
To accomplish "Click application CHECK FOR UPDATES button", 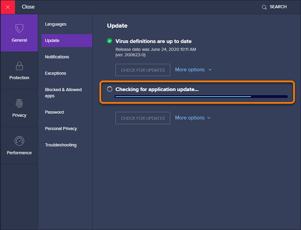I will 143,118.
